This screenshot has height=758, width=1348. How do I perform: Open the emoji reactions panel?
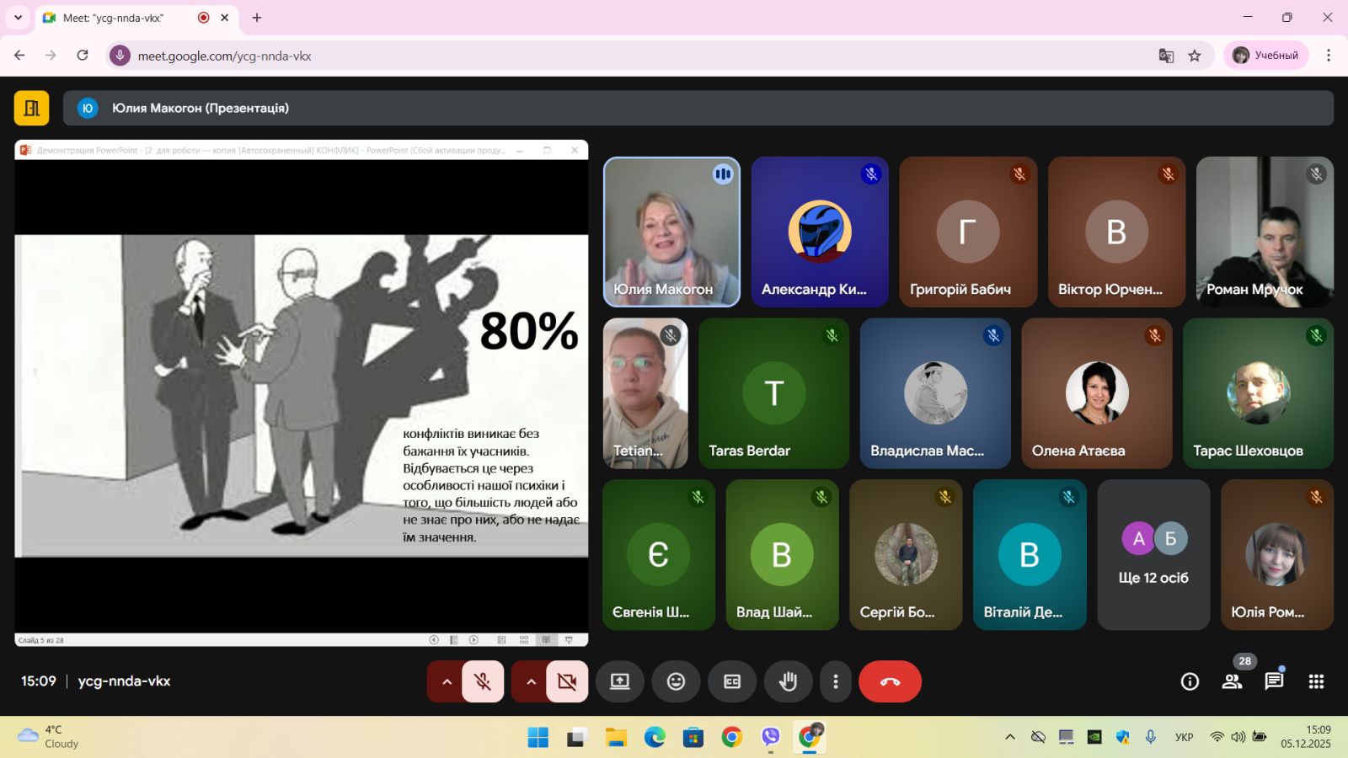coord(676,681)
